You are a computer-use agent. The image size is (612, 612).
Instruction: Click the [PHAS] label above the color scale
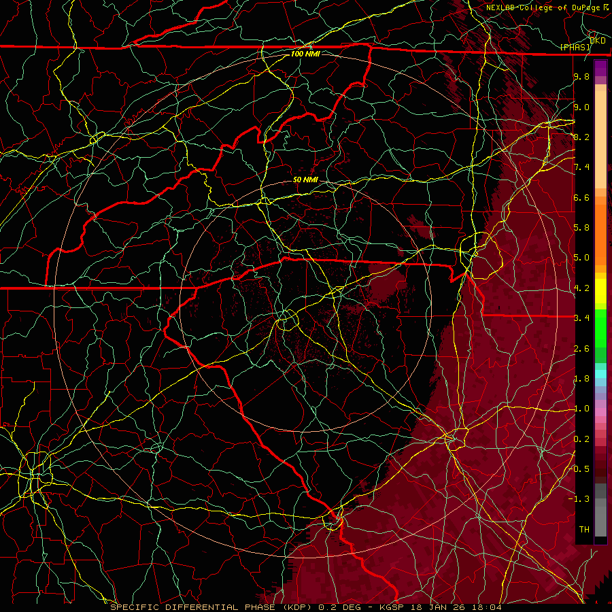[575, 47]
